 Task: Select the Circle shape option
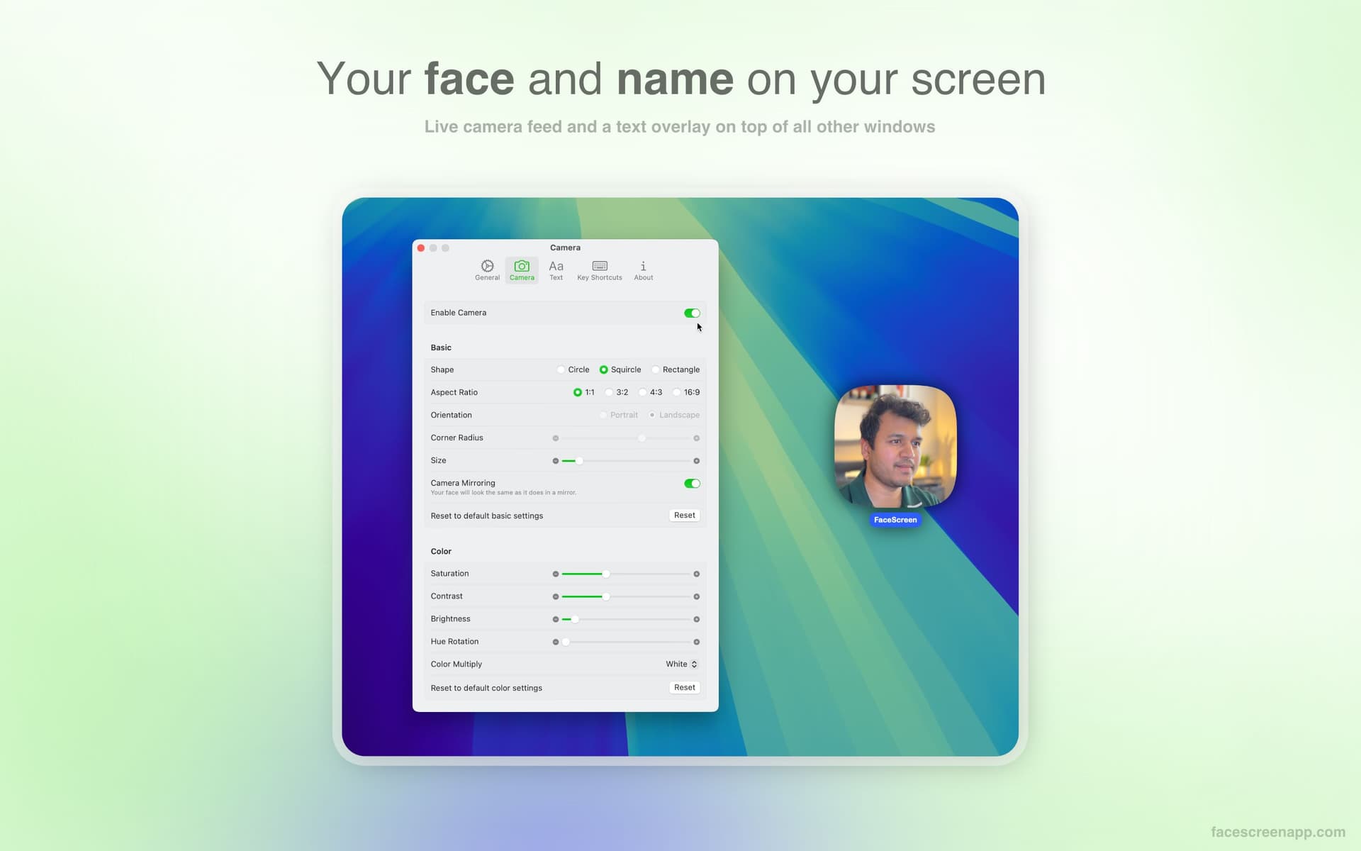tap(573, 369)
